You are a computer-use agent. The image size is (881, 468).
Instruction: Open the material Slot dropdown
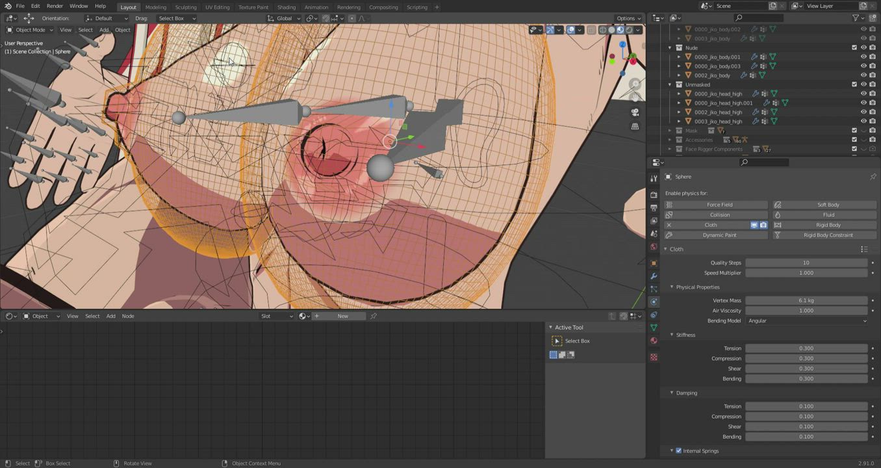(x=277, y=316)
